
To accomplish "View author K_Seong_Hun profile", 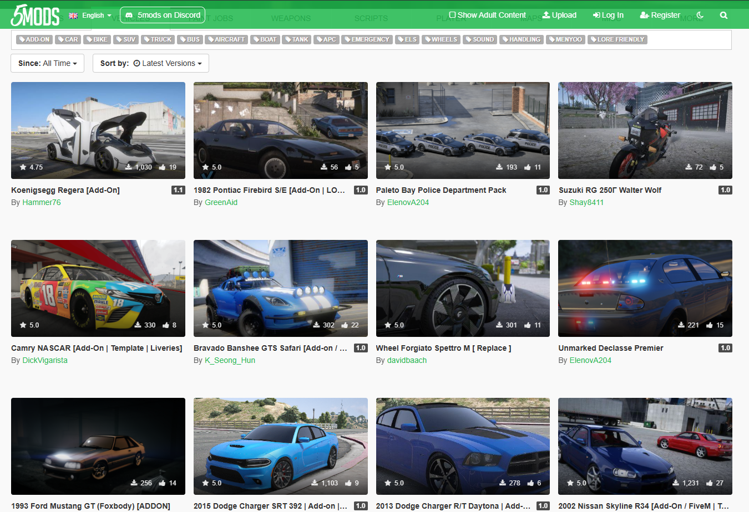I will click(x=230, y=360).
